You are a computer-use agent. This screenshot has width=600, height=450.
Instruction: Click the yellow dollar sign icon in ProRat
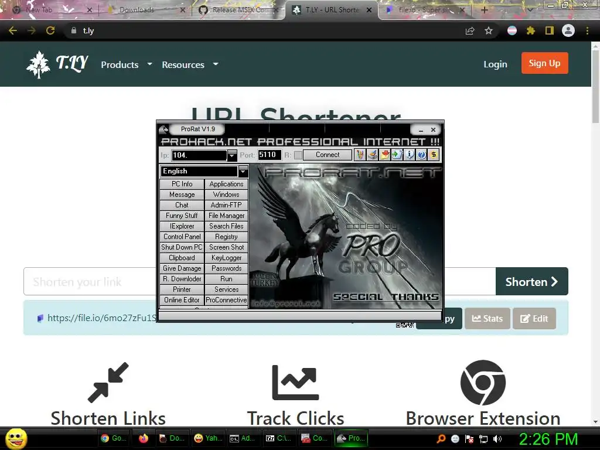tap(434, 155)
